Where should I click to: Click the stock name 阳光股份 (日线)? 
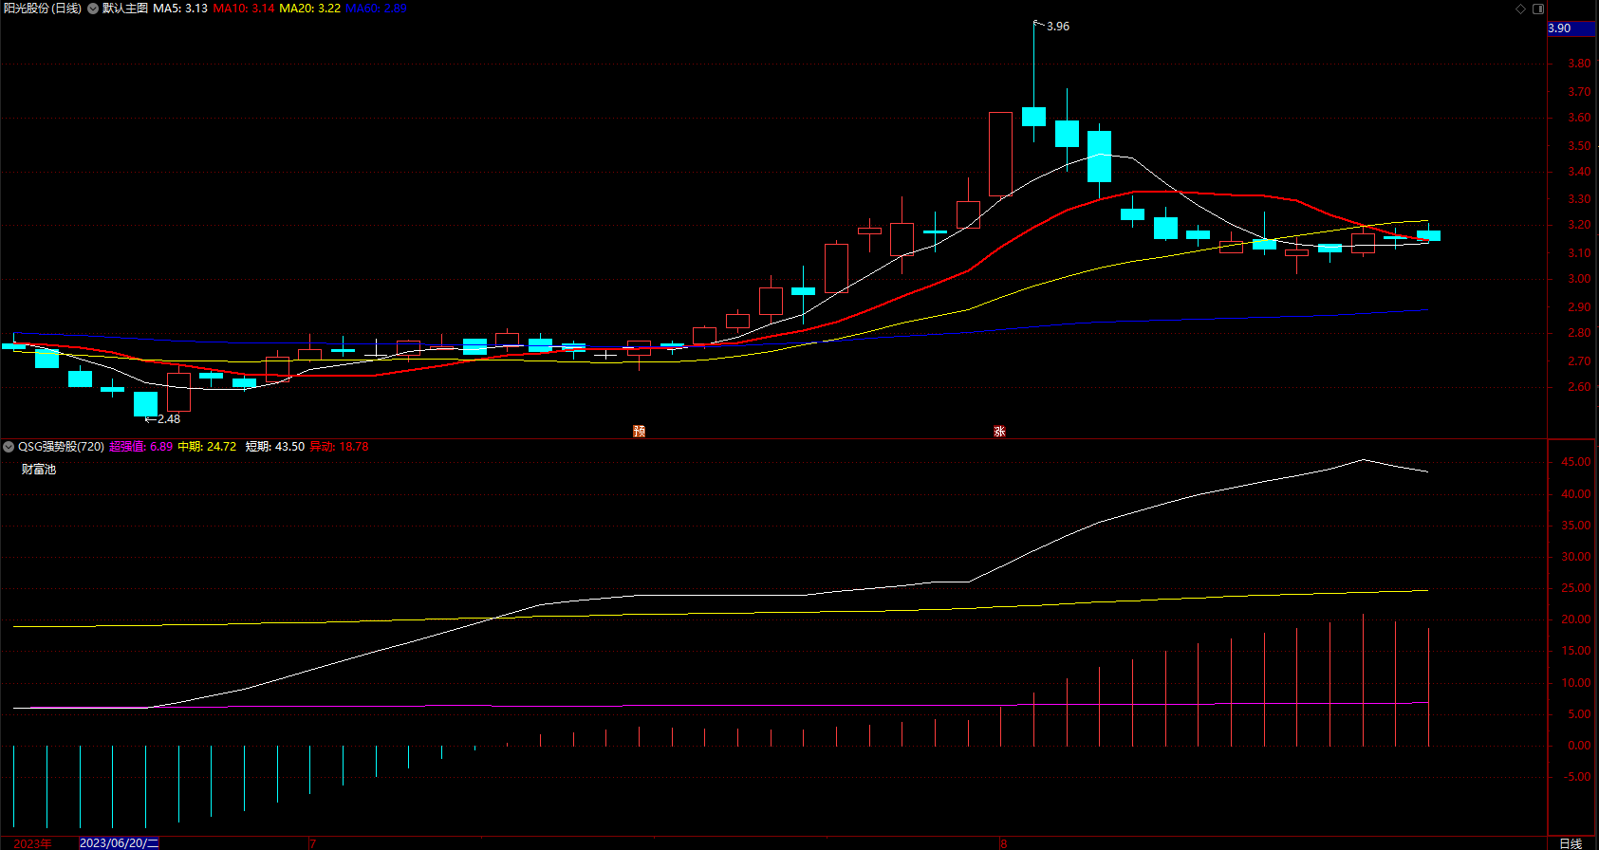(42, 9)
